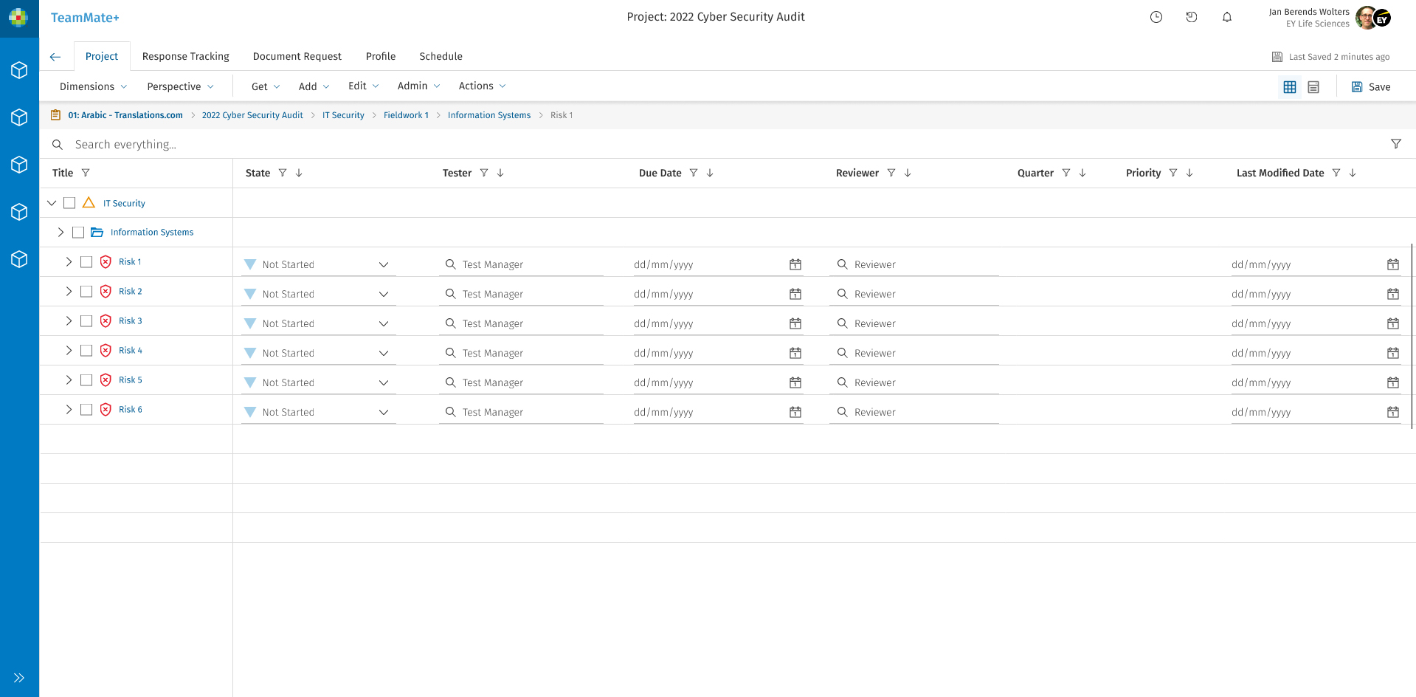
Task: Open calendar picker for Risk 1 due date
Action: (x=795, y=264)
